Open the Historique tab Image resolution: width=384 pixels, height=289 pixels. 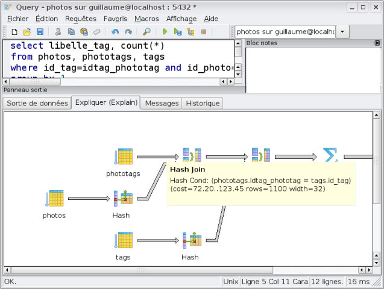(203, 103)
